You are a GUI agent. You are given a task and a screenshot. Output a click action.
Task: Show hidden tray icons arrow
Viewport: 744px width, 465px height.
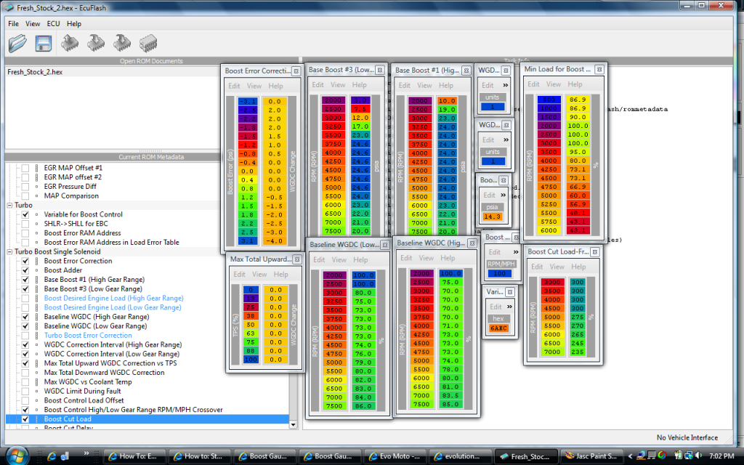(x=631, y=456)
